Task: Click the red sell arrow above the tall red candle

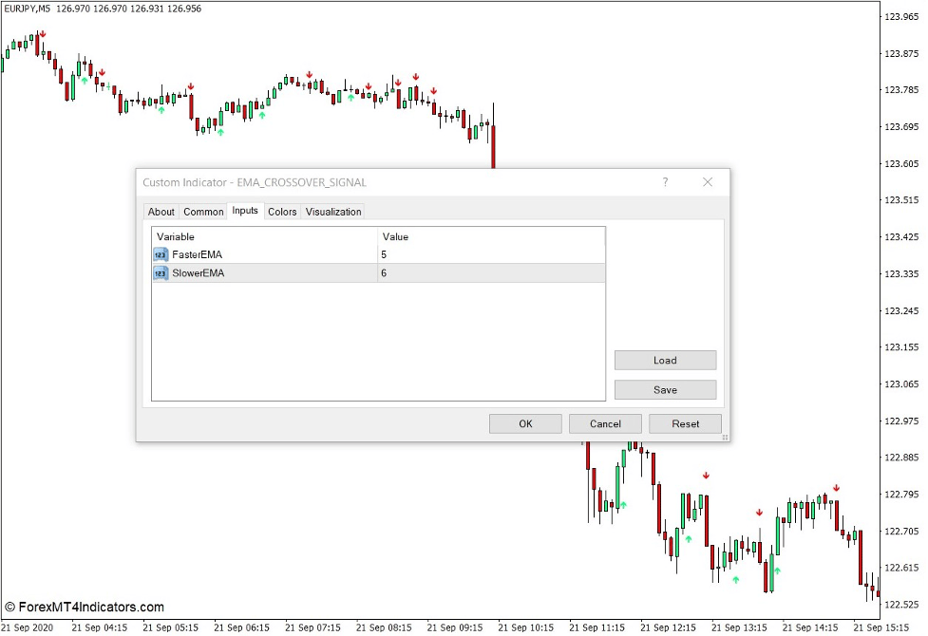Action: 706,475
